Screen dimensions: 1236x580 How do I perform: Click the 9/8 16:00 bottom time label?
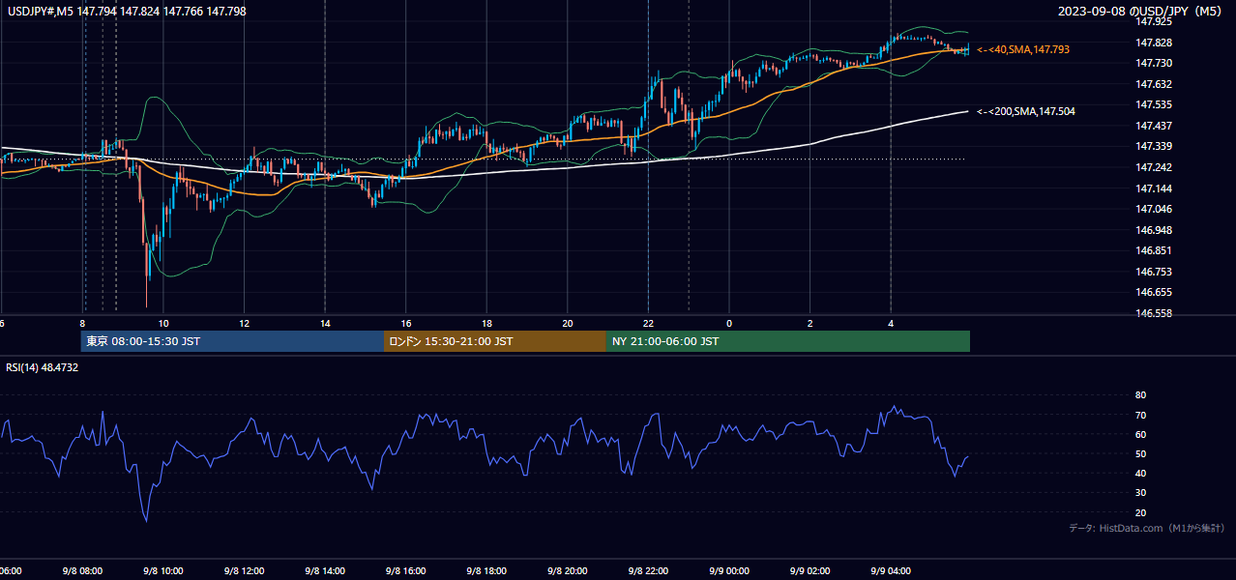pos(406,571)
